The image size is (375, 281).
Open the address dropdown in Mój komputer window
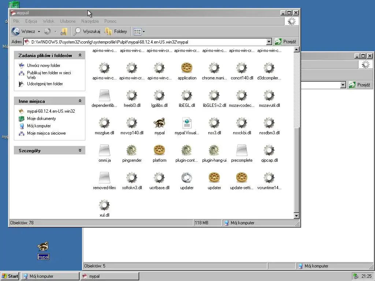click(x=343, y=85)
